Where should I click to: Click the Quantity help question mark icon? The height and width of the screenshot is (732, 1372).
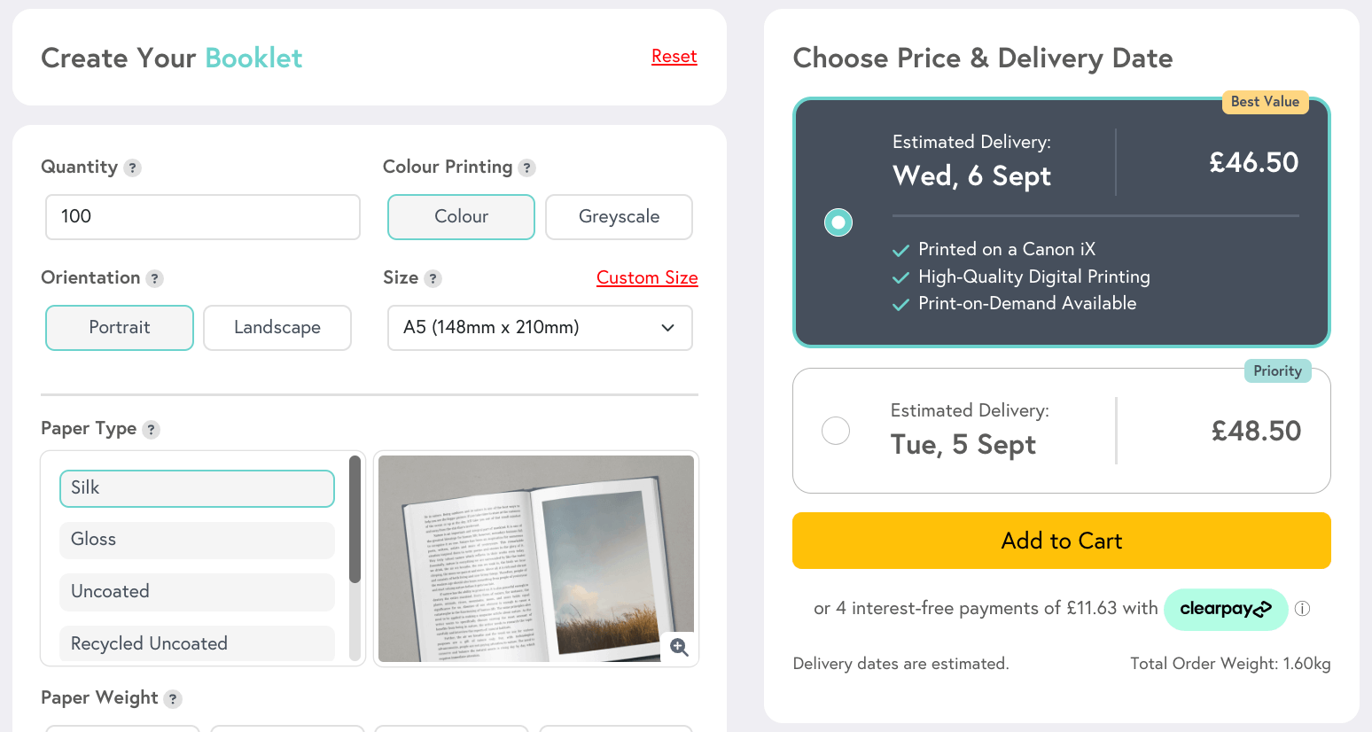[133, 167]
